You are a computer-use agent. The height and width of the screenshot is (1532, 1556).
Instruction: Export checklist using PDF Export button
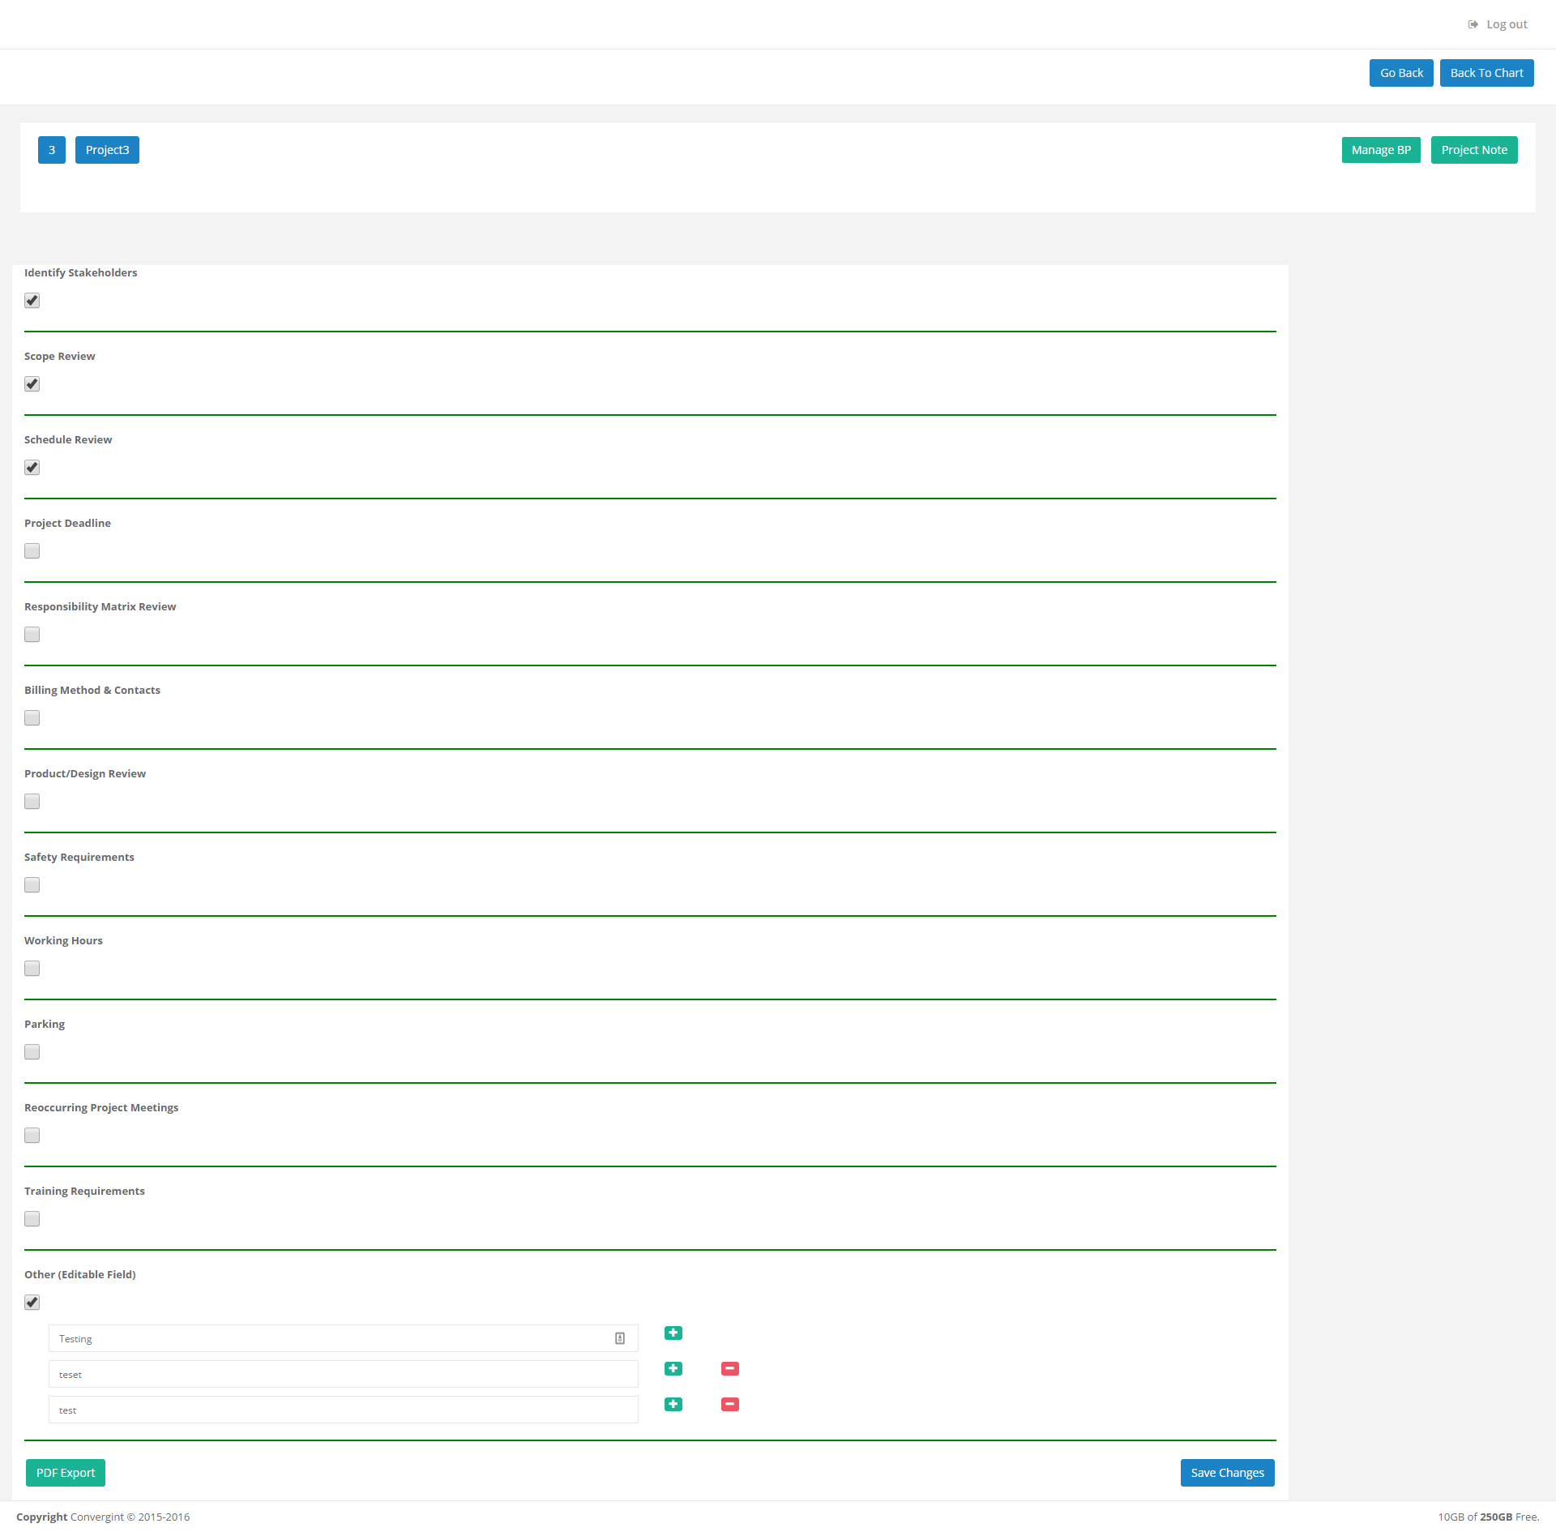tap(66, 1472)
